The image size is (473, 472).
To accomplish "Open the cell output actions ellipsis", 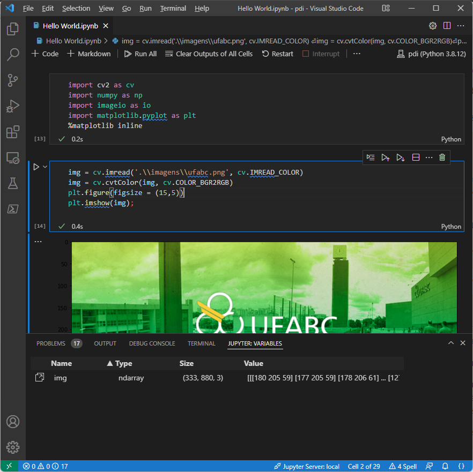I will pos(38,242).
